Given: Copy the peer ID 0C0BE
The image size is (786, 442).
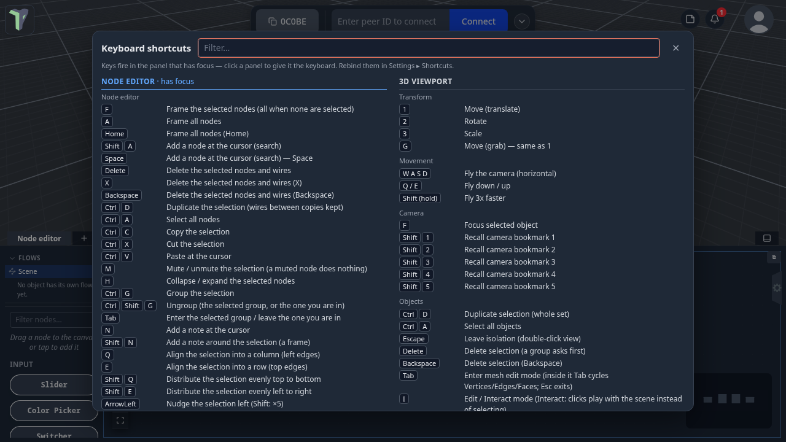Looking at the screenshot, I should point(287,21).
